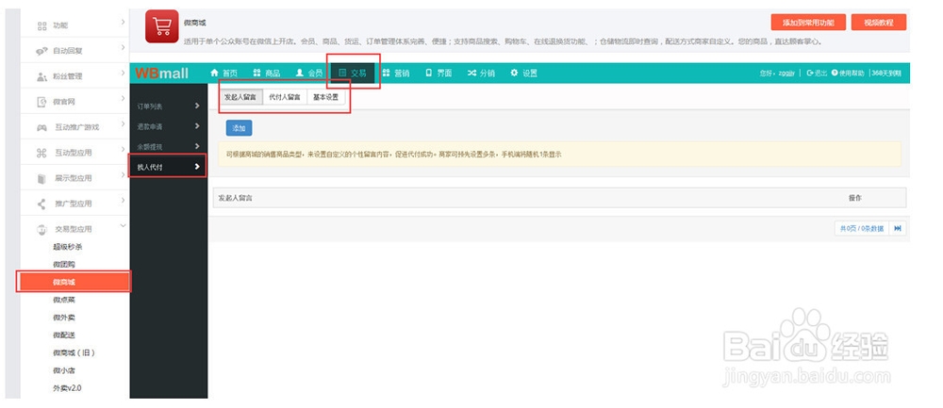Open 微小店 in the sidebar
Screen dimensions: 943x408
(x=64, y=370)
